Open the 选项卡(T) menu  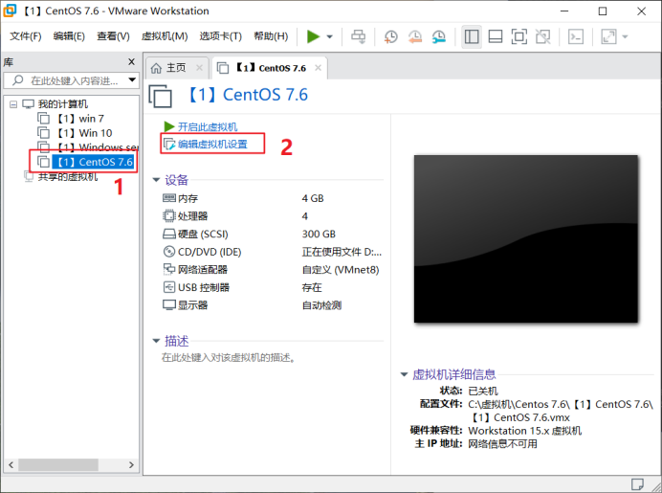pos(221,36)
